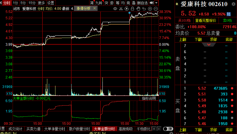Select the scissors cut tool icon
The height and width of the screenshot is (134, 237).
(121, 9)
